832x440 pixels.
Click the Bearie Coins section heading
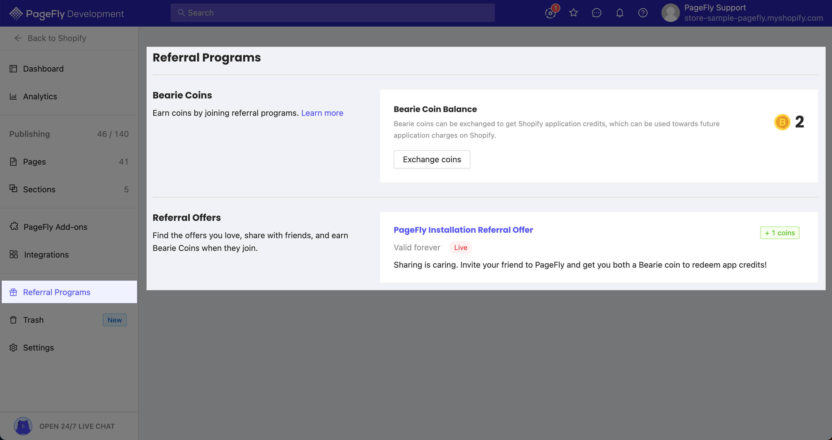[182, 95]
